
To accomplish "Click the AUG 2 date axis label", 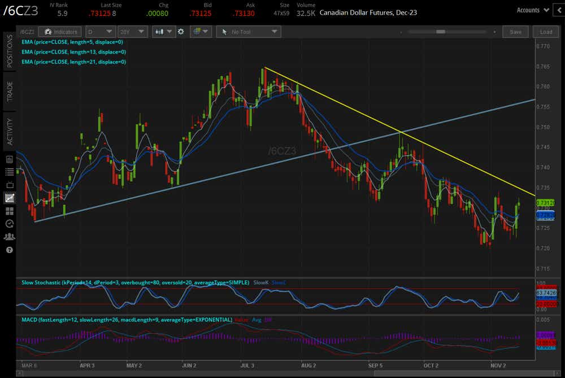I will (308, 366).
